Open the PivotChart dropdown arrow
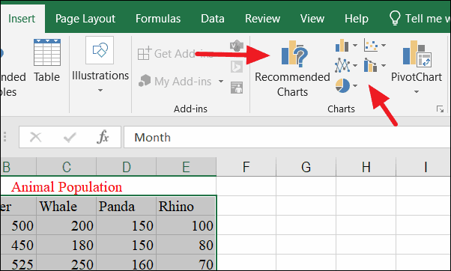This screenshot has width=451, height=271. pyautogui.click(x=417, y=91)
